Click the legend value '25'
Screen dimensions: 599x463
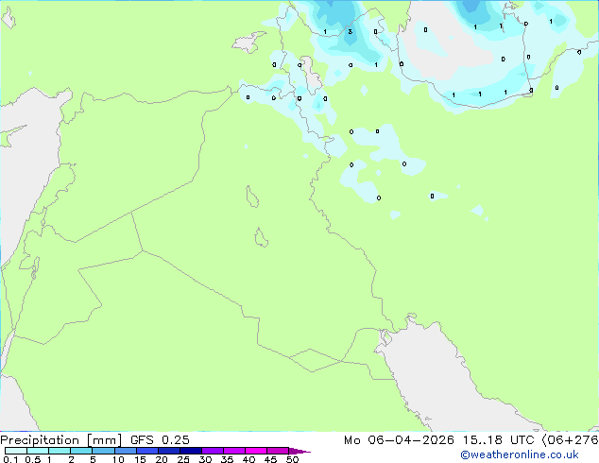[x=183, y=459]
